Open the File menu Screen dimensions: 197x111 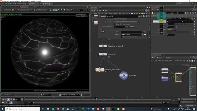(x=2, y=4)
